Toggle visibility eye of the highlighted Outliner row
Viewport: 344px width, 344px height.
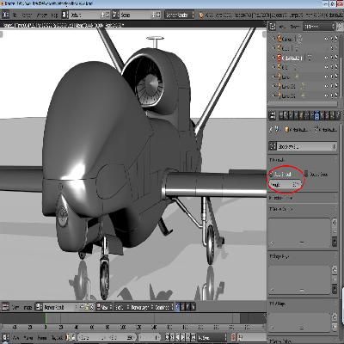[x=327, y=58]
